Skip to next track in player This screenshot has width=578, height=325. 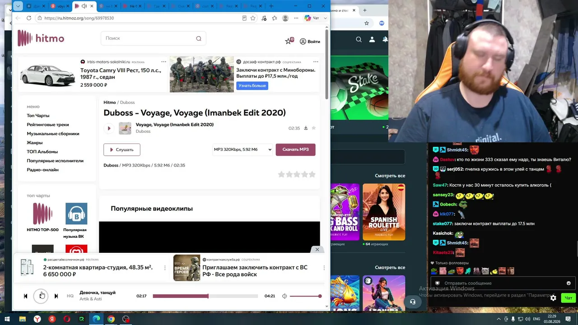click(56, 296)
